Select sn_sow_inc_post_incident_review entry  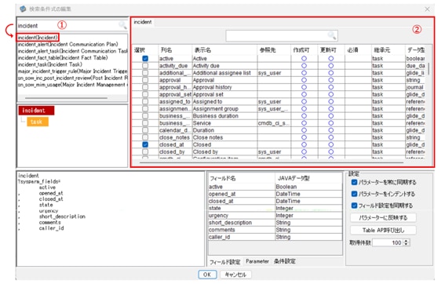pos(72,78)
